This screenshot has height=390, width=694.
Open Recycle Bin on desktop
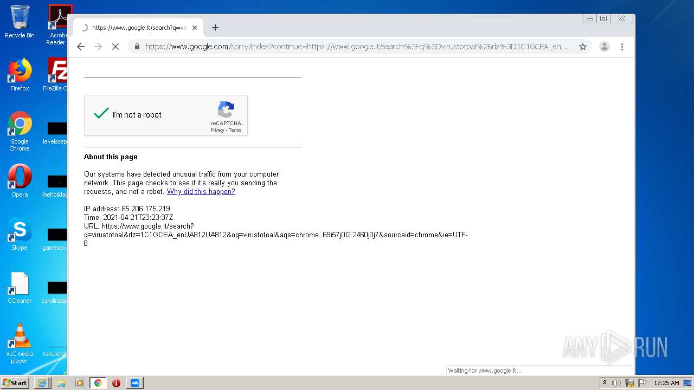tap(20, 22)
